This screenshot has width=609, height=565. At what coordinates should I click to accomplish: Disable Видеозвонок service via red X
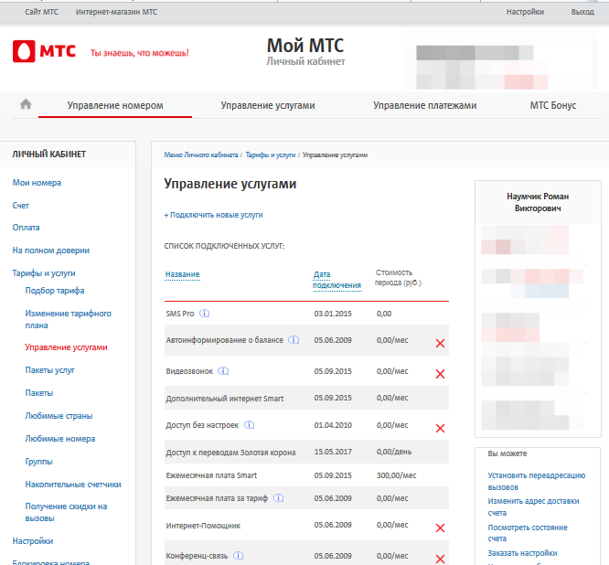[x=440, y=373]
